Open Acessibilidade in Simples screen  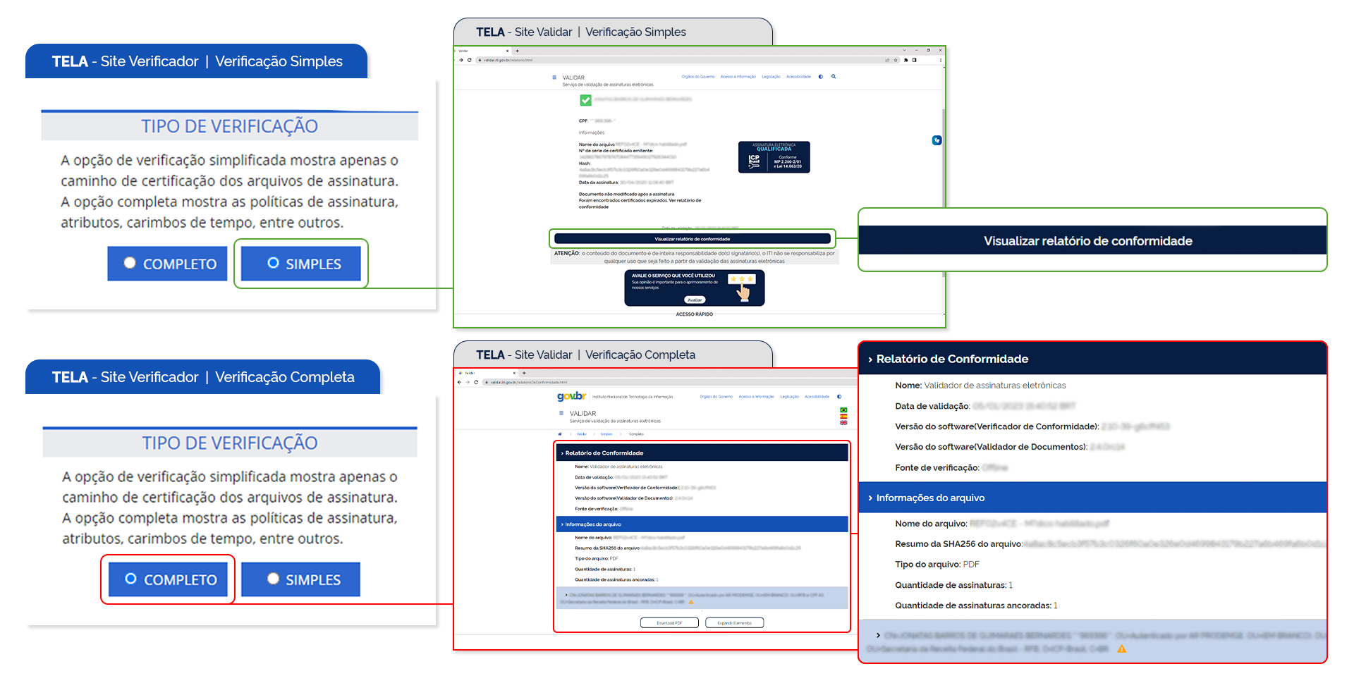pyautogui.click(x=799, y=77)
